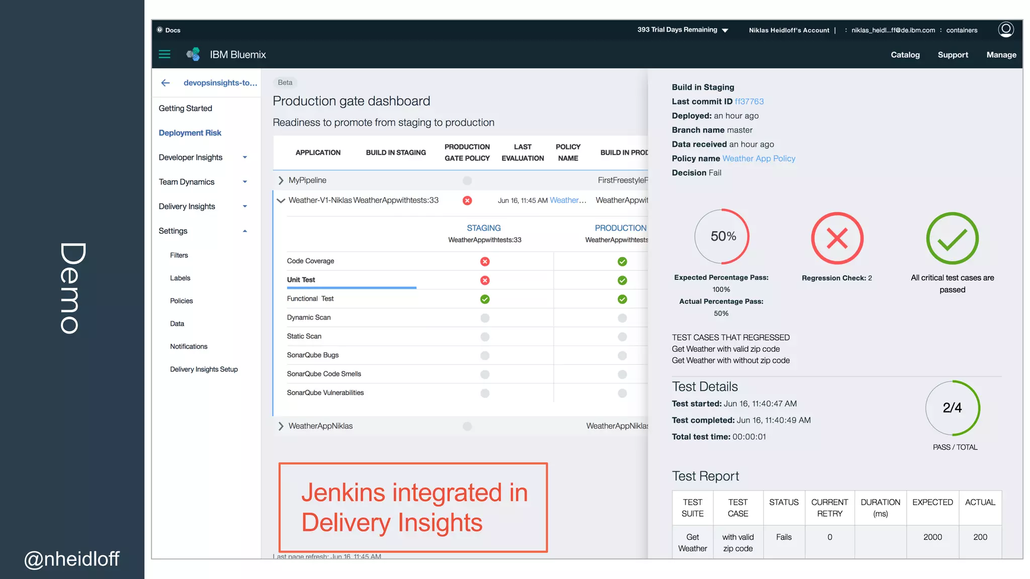Expand Developer Insights menu
1030x579 pixels.
tap(245, 157)
